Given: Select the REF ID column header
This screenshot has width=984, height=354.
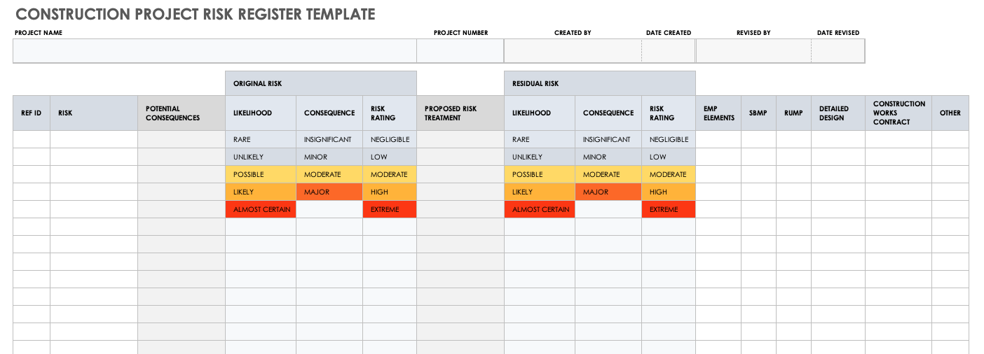Looking at the screenshot, I should tap(32, 113).
